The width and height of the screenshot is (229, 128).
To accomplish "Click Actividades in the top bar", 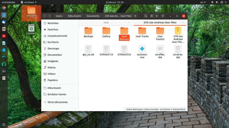I will 9,2.
